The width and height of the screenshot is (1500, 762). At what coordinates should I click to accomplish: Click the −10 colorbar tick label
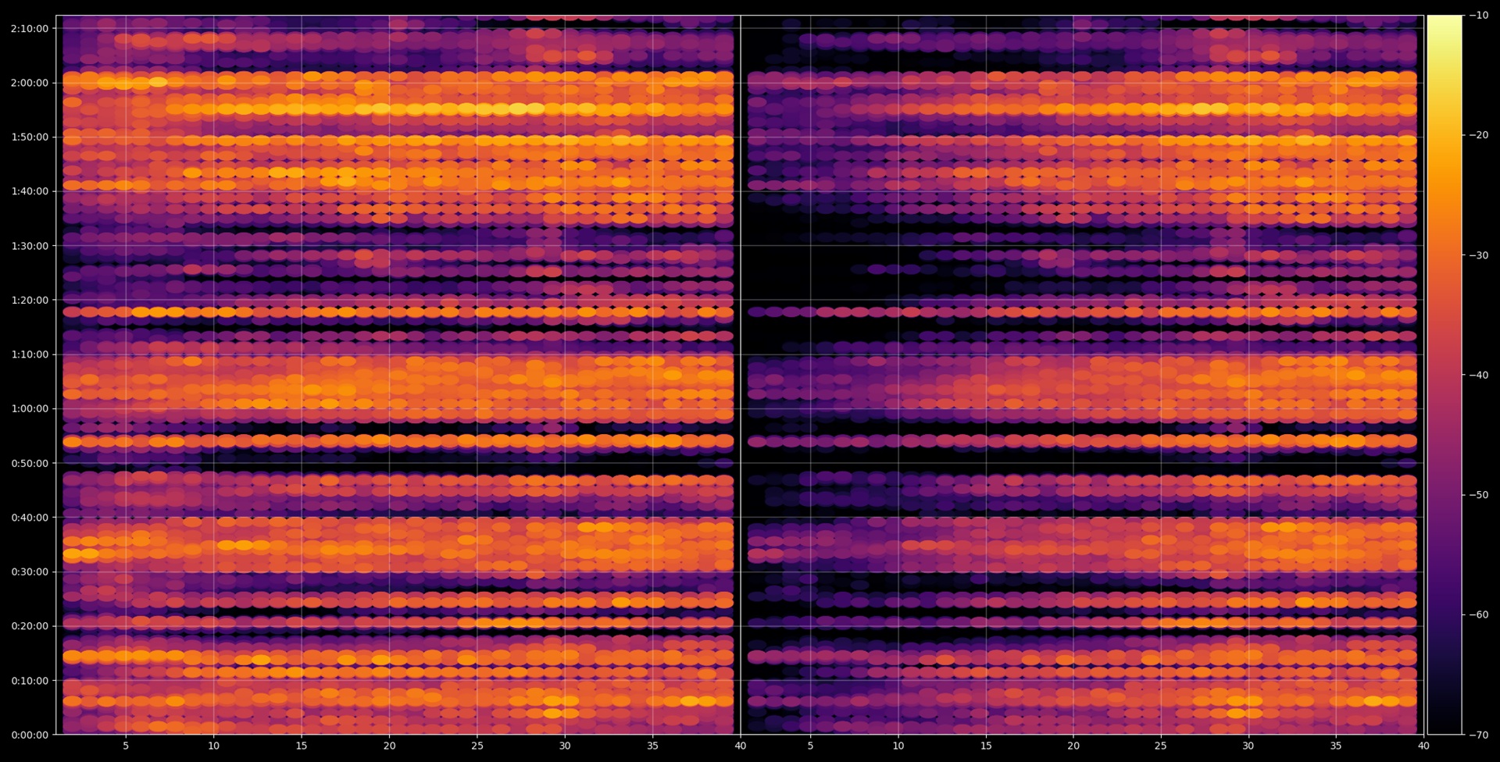pos(1478,16)
